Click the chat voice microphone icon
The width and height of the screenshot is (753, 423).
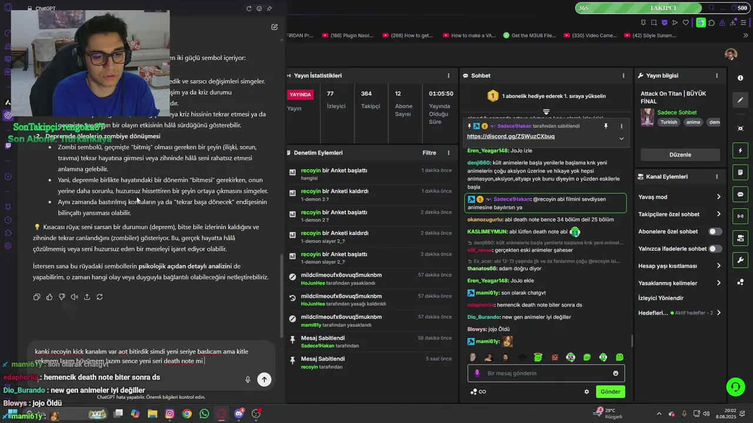click(x=477, y=374)
